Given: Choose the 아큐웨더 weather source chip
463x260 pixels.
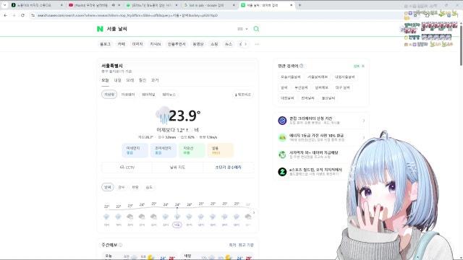Looking at the screenshot, I should coord(128,95).
